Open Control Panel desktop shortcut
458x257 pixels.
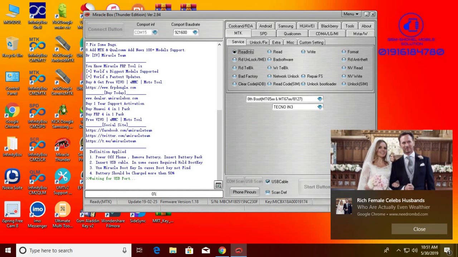pyautogui.click(x=12, y=83)
